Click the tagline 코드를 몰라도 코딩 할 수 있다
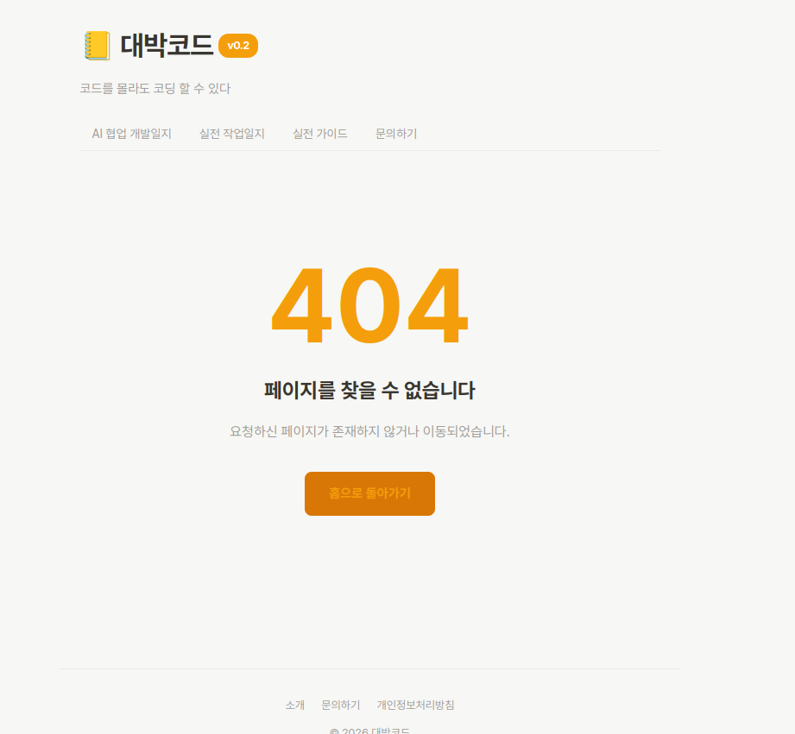 click(155, 88)
